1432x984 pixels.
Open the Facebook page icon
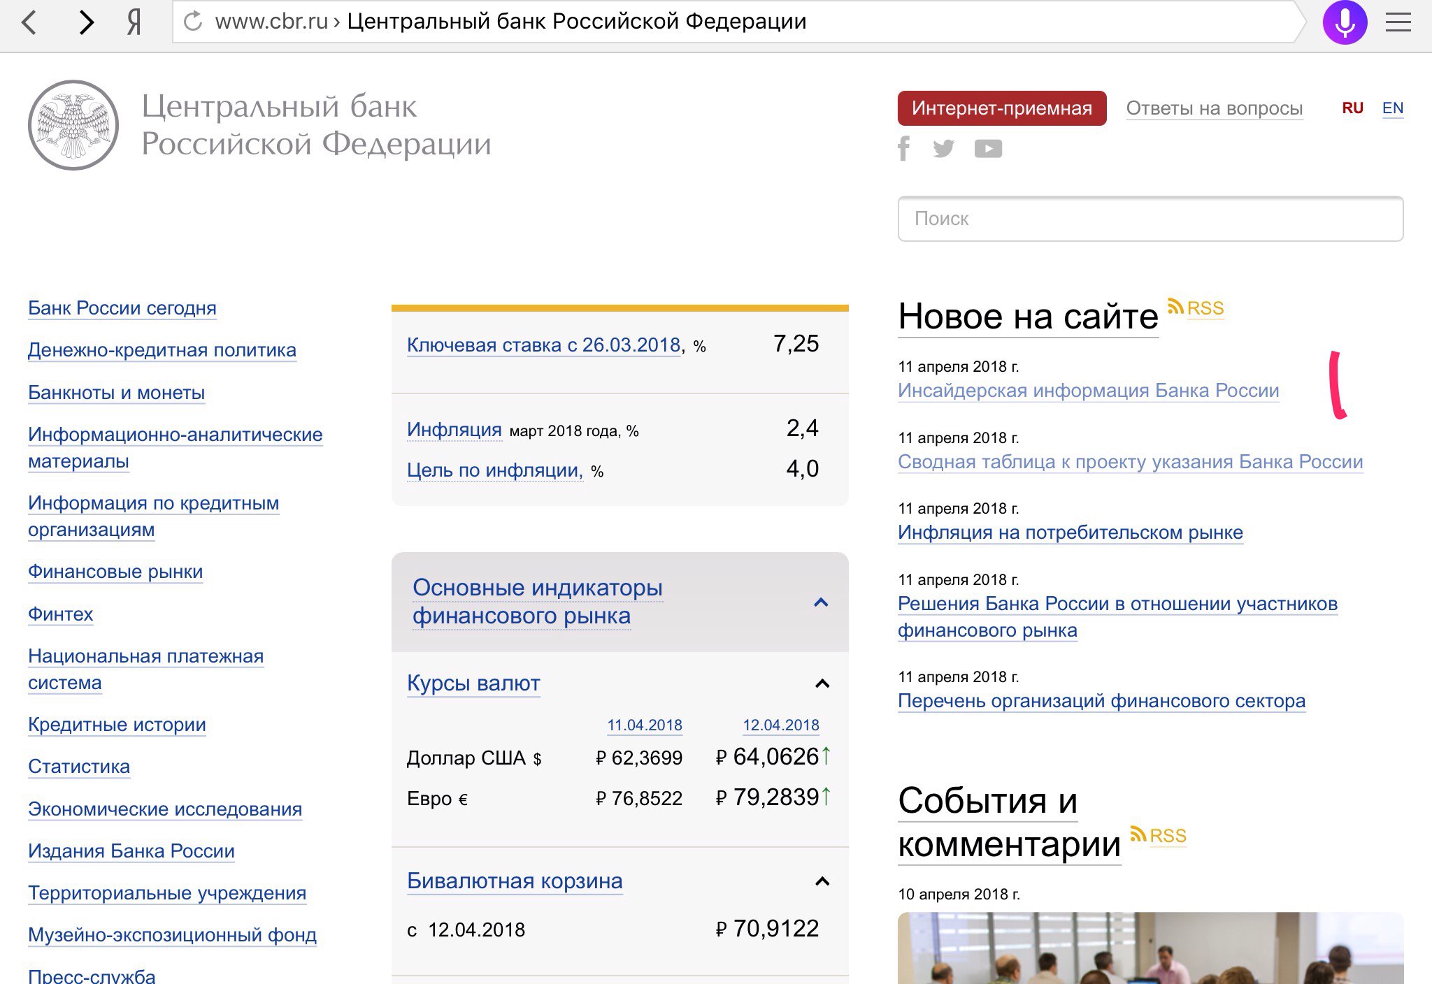click(x=904, y=148)
